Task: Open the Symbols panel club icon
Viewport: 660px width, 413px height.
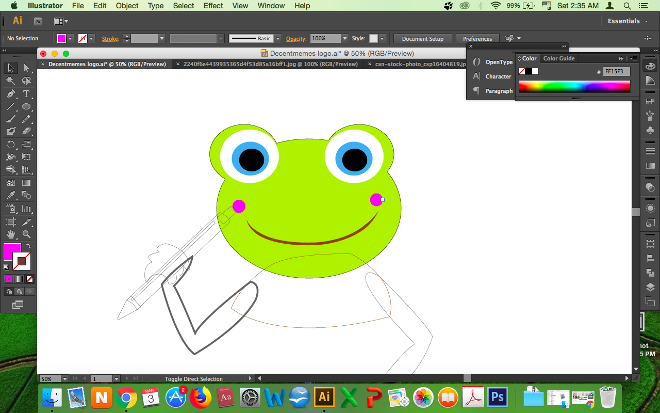Action: [650, 130]
